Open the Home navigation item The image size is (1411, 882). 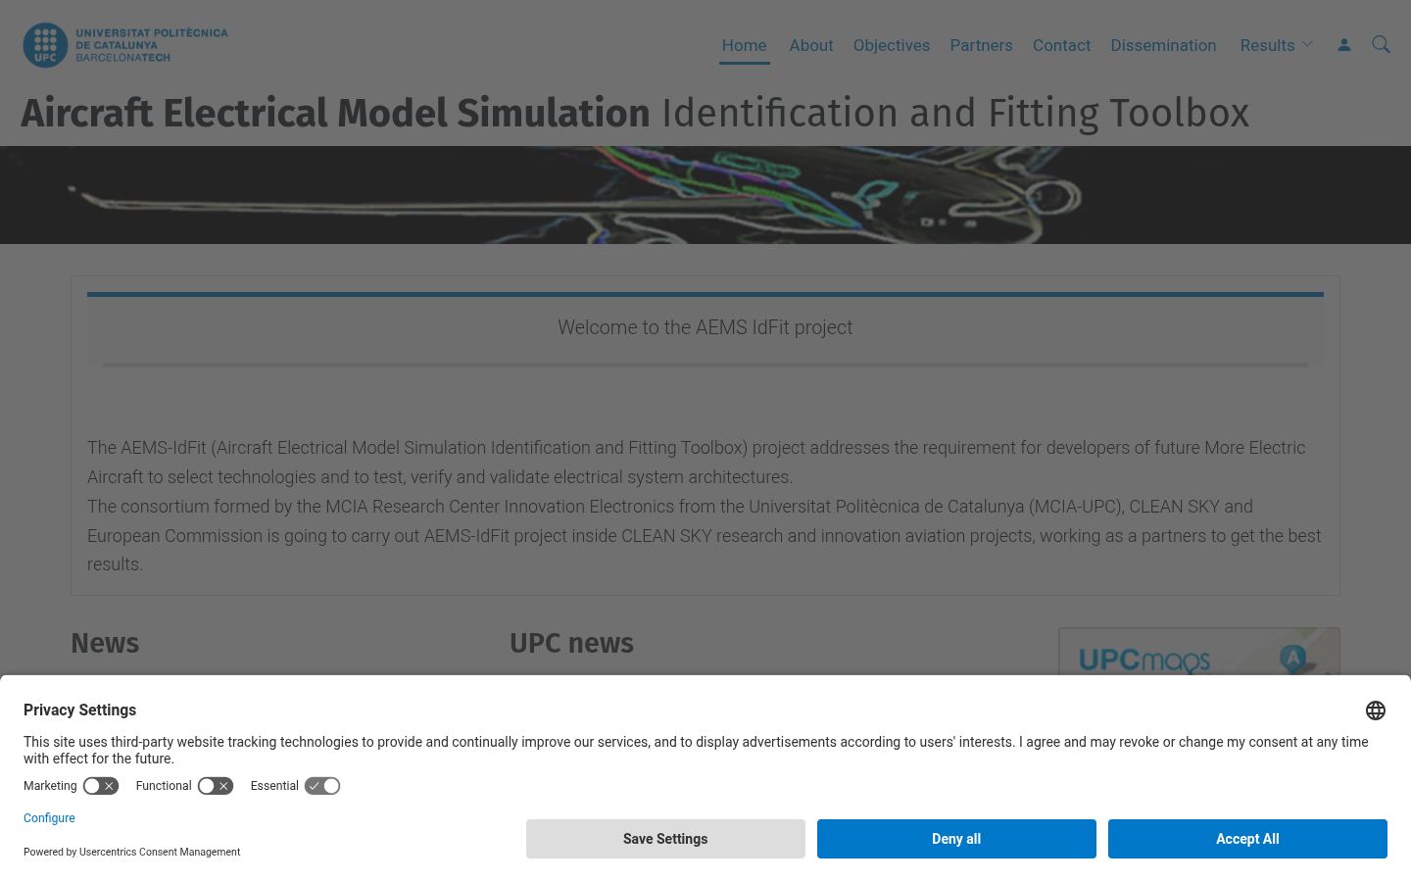[745, 45]
